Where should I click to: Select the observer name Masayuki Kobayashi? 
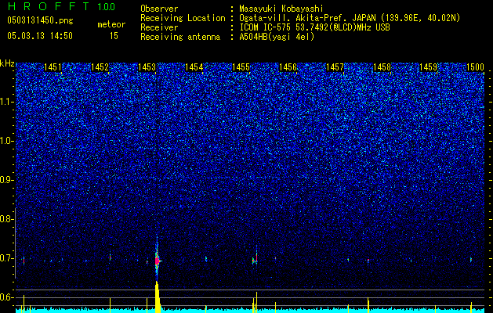tap(281, 9)
